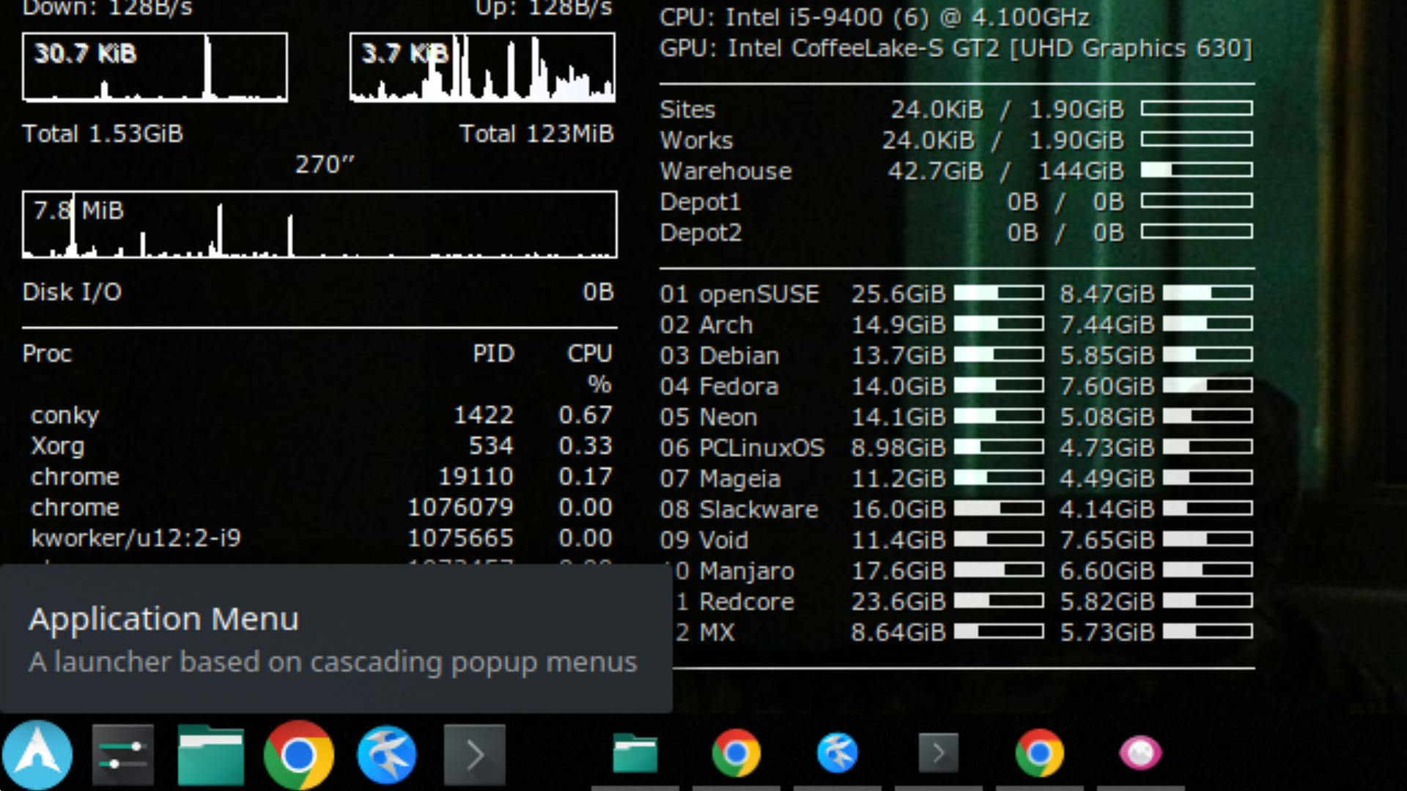
Task: Click the CPU info line 'Intel i5-9400'
Action: (805, 18)
